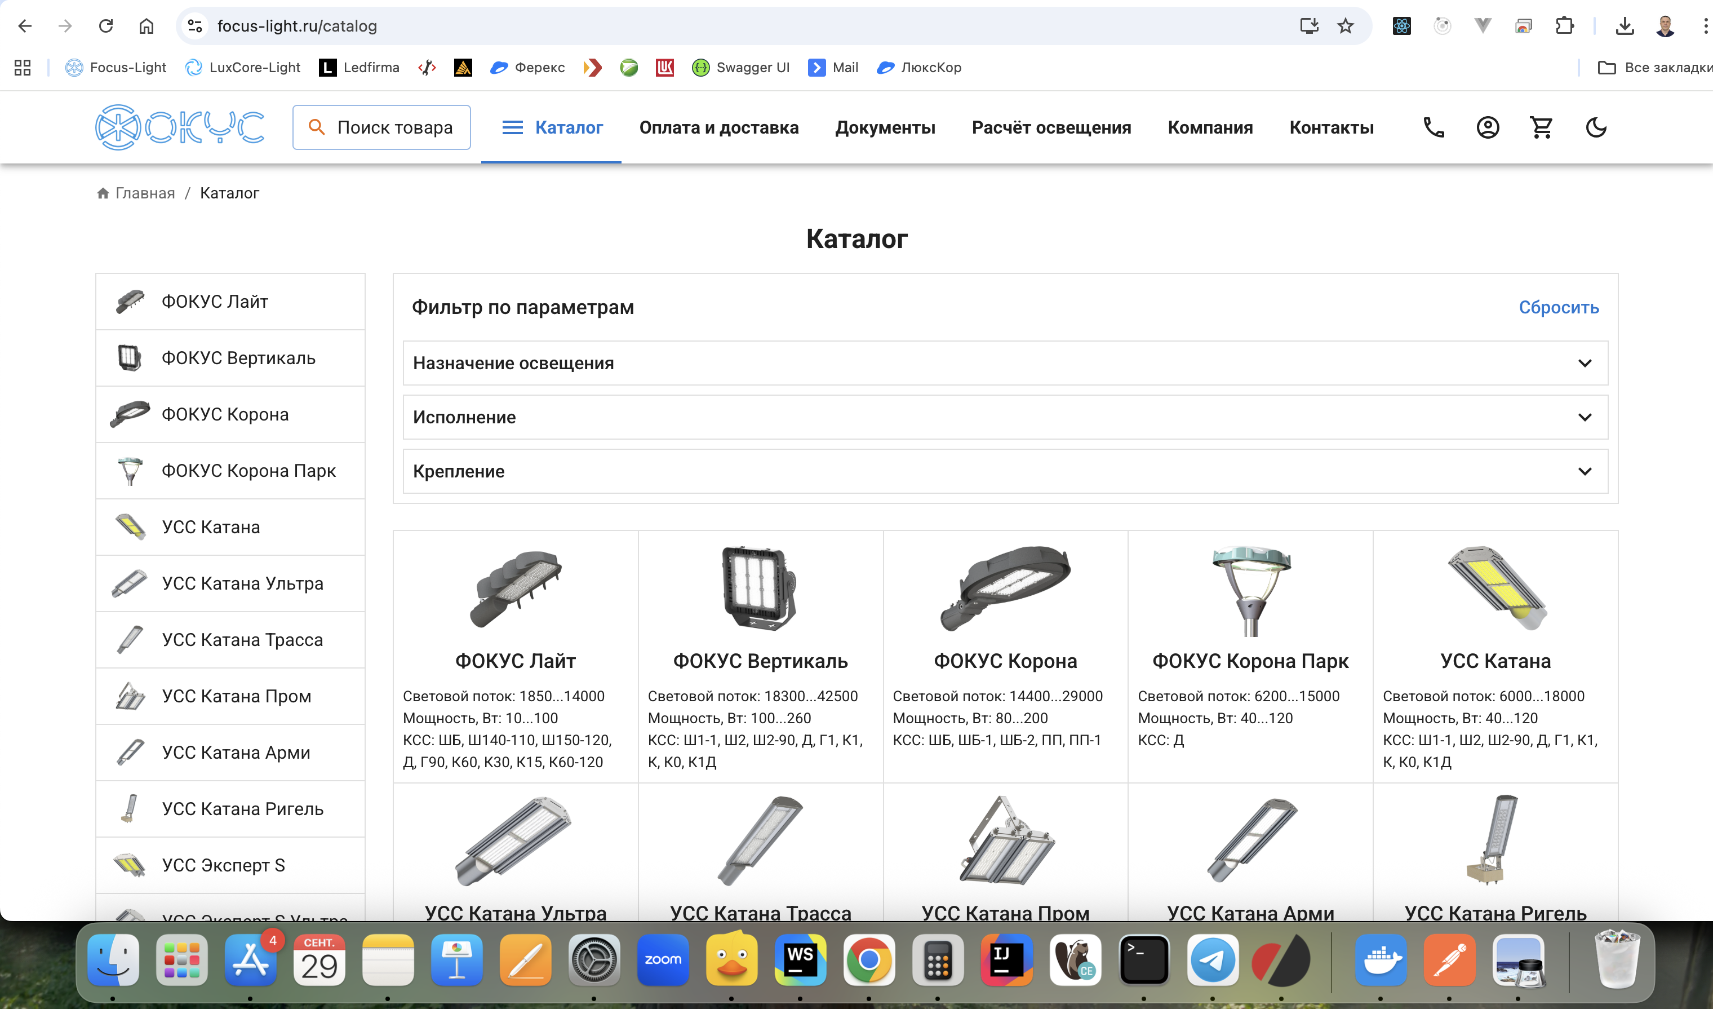Open ФОКУС Вертикаль product card image
Image resolution: width=1713 pixels, height=1009 pixels.
point(759,587)
